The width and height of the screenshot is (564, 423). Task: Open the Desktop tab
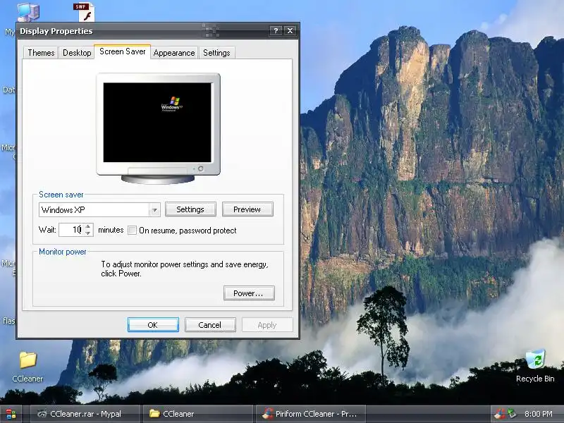point(77,52)
